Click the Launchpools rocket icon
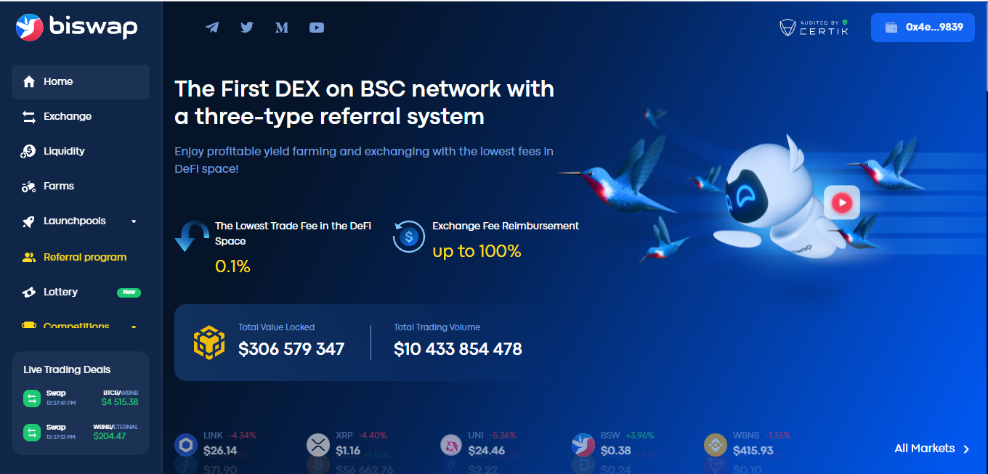This screenshot has height=474, width=988. [x=29, y=221]
